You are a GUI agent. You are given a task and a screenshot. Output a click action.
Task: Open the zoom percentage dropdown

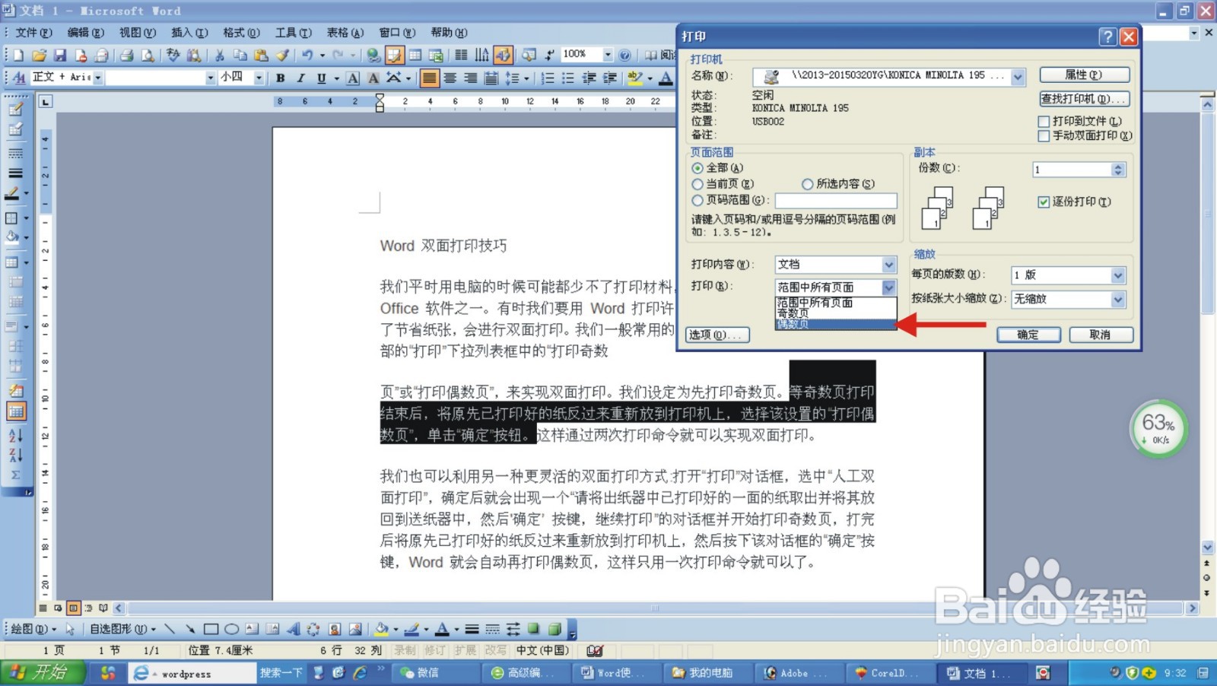pyautogui.click(x=607, y=55)
